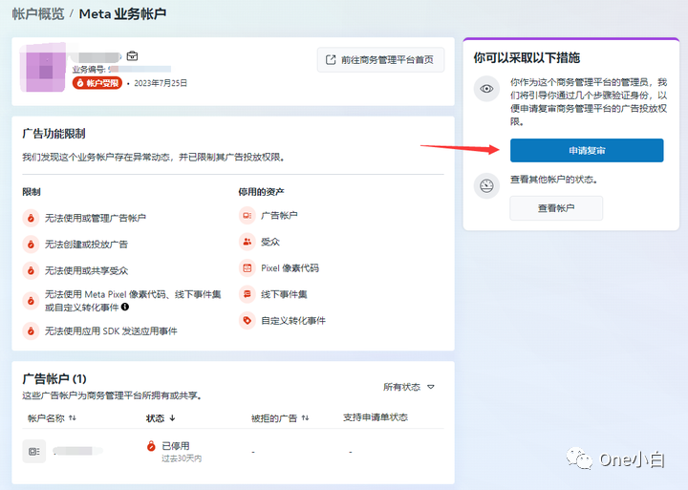
Task: Click the 广告帐户 asset icon under 停用的资产
Action: [x=247, y=215]
